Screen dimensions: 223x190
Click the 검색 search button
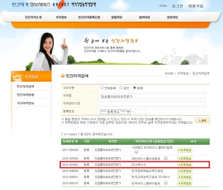202,121
